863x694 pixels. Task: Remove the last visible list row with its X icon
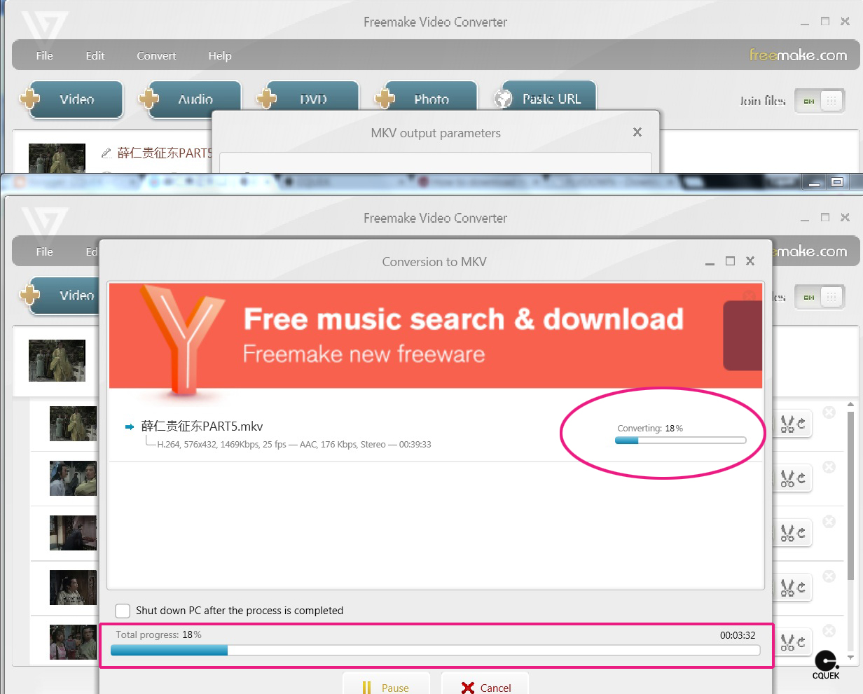[x=829, y=631]
